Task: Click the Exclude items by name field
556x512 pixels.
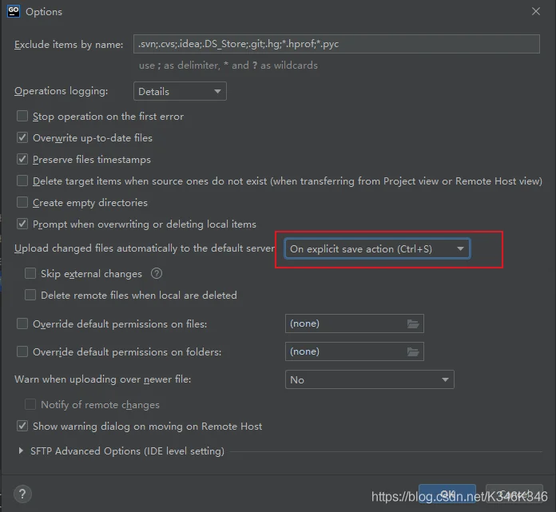Action: coord(336,44)
